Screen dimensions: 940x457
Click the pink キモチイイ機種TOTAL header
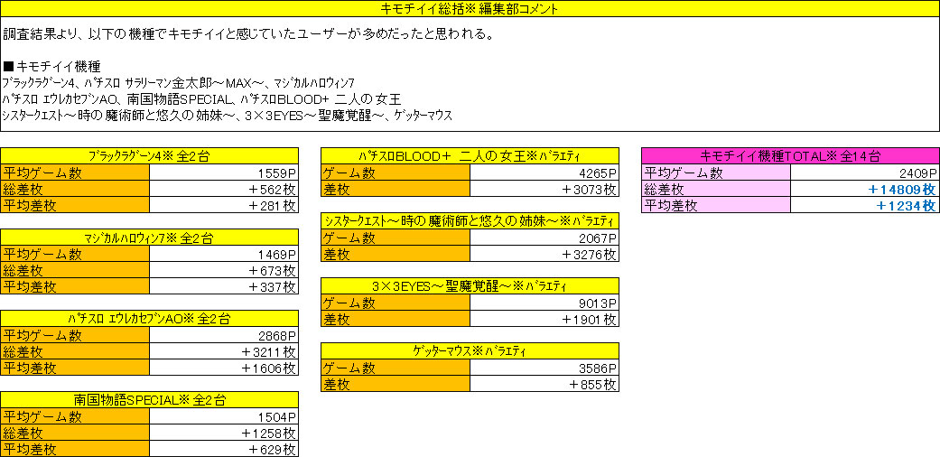790,156
